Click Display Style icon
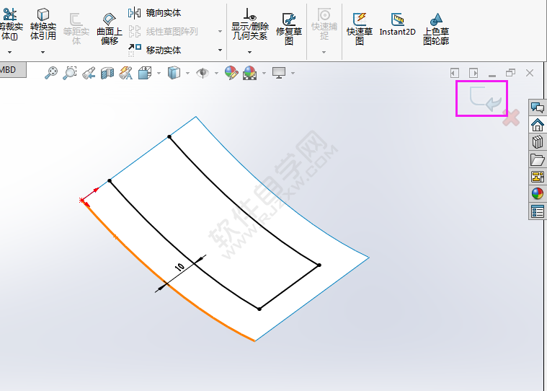Image resolution: width=547 pixels, height=391 pixels. click(x=174, y=73)
